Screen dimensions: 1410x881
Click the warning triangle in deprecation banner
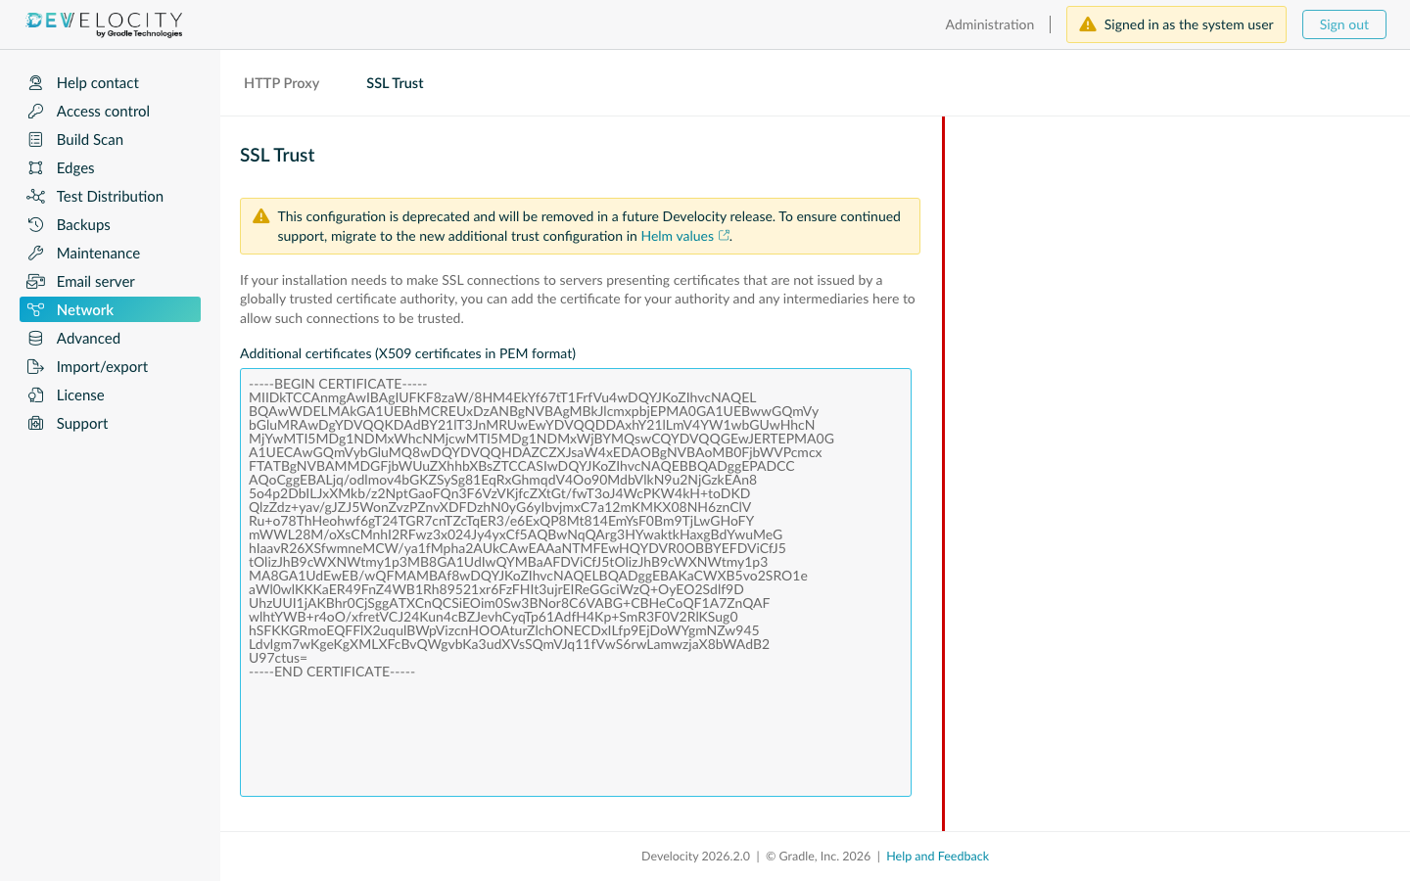point(261,216)
